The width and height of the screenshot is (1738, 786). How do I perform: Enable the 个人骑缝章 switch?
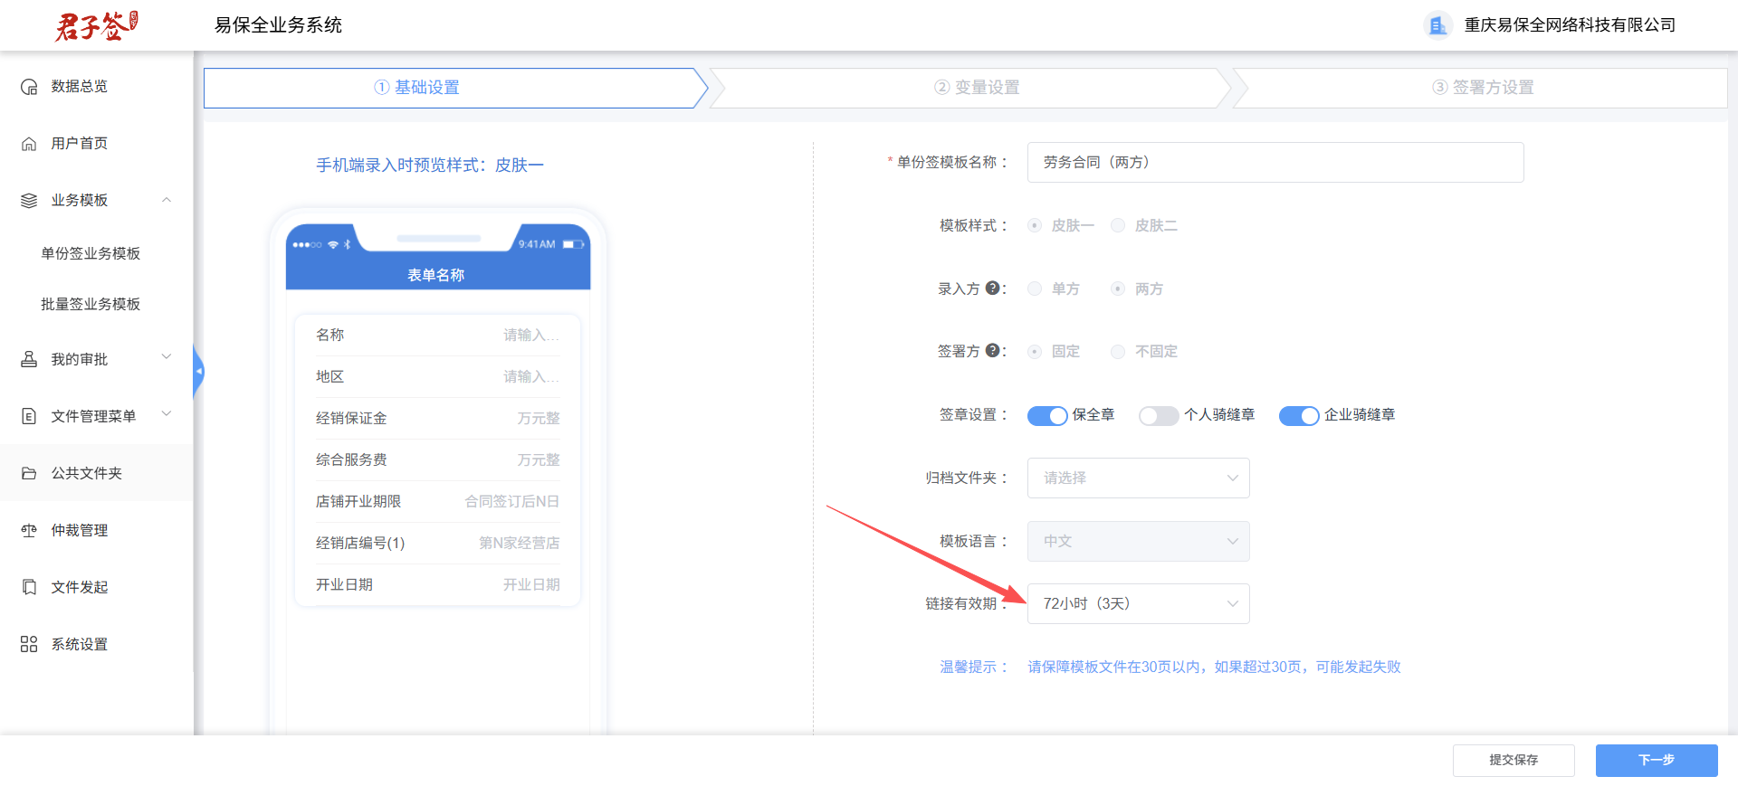pyautogui.click(x=1159, y=415)
